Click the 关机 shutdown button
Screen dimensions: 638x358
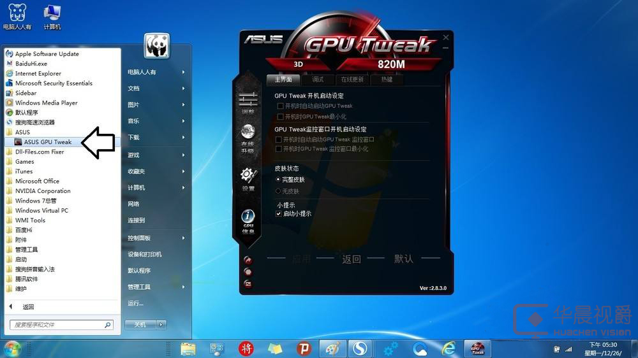(x=141, y=325)
